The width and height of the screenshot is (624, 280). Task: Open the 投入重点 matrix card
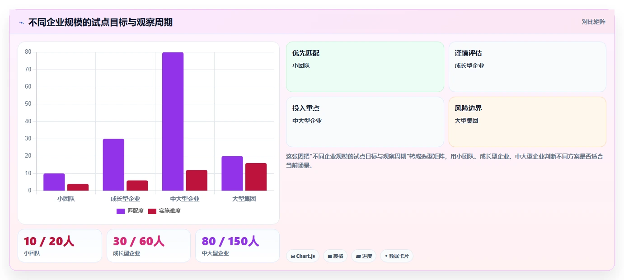pos(365,122)
